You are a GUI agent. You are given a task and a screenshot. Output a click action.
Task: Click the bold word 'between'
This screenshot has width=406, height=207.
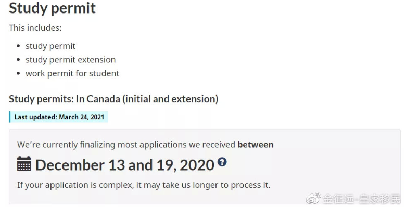point(255,145)
